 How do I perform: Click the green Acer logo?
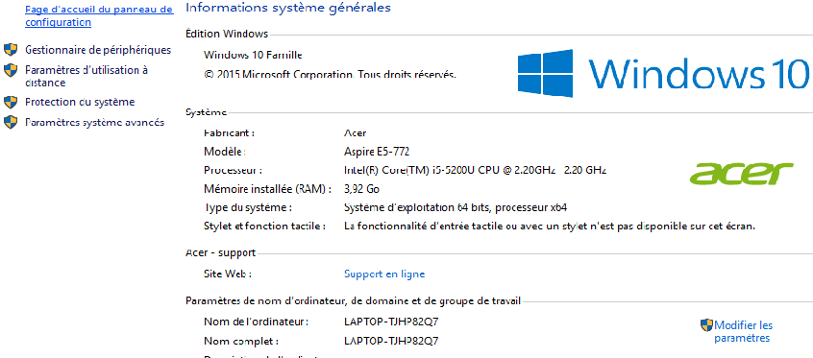pos(742,174)
